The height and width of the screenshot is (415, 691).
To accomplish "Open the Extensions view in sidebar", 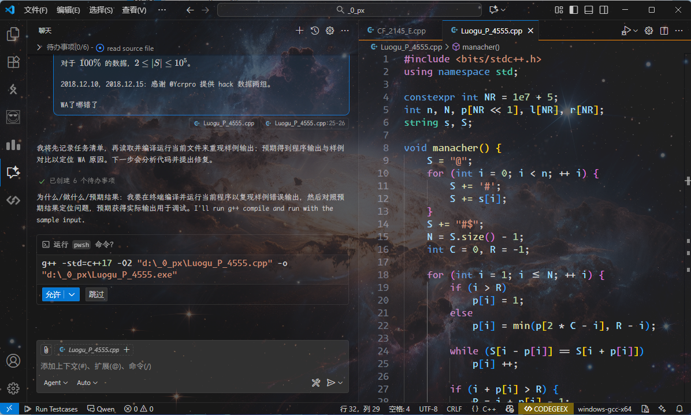I will click(13, 62).
